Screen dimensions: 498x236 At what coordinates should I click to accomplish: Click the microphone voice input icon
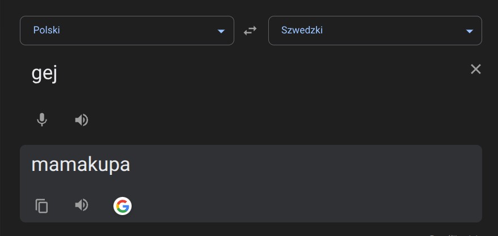[x=41, y=120]
